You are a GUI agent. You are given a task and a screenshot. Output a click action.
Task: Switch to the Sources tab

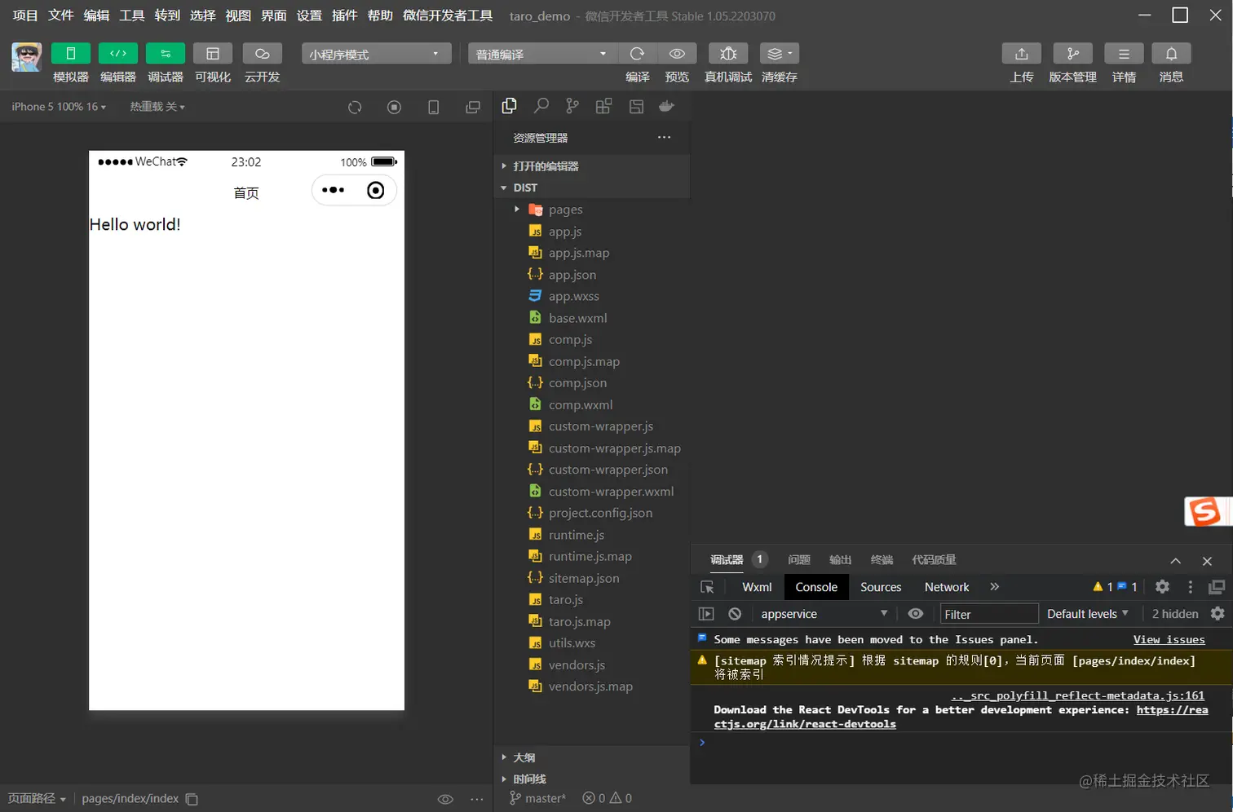coord(881,587)
